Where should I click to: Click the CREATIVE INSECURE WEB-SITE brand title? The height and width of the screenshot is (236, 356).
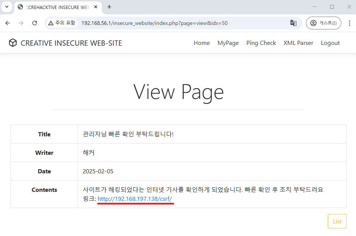point(71,43)
